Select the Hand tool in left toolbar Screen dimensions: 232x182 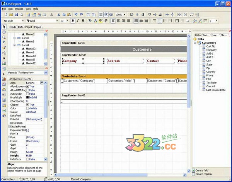pos(4,32)
